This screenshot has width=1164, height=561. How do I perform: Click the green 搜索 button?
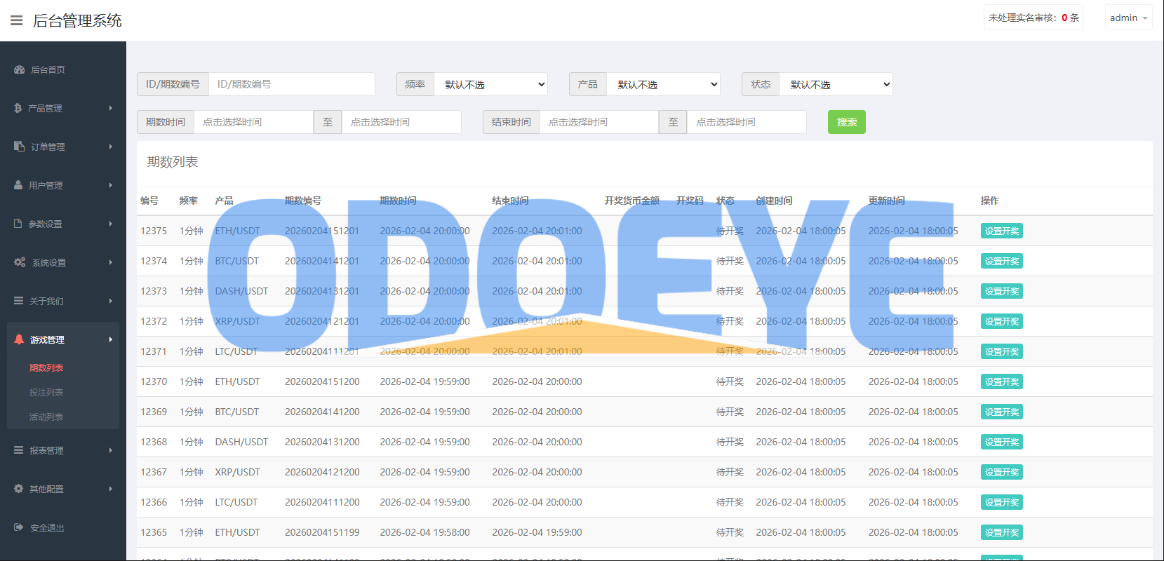pos(846,122)
